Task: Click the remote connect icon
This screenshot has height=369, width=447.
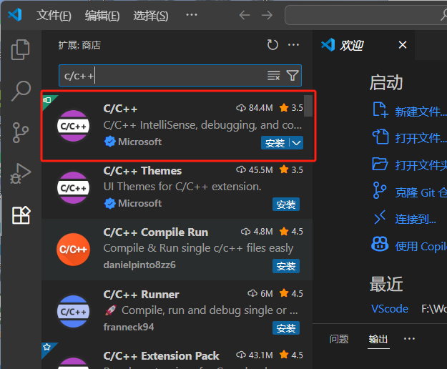Action: (x=380, y=217)
